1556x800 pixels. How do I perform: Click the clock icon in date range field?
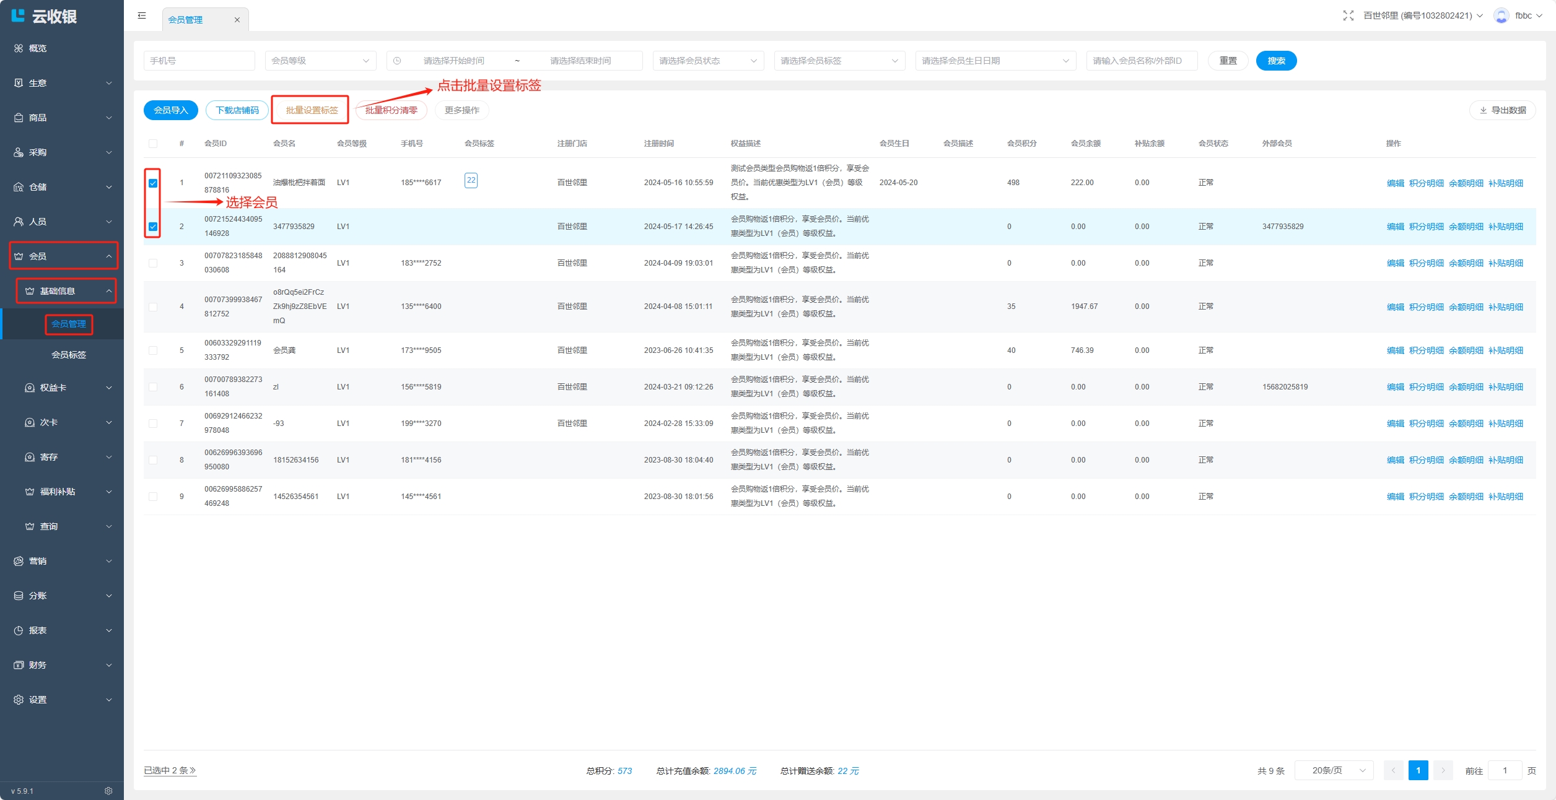coord(397,61)
